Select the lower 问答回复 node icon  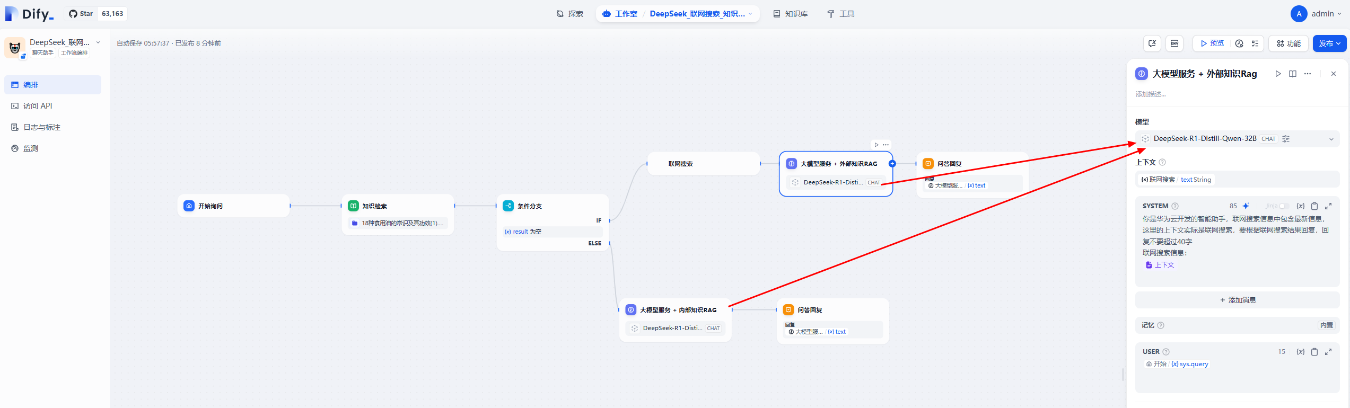tap(788, 310)
